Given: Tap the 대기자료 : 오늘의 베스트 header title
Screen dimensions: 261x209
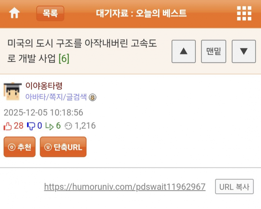Looking at the screenshot, I should pos(141,13).
